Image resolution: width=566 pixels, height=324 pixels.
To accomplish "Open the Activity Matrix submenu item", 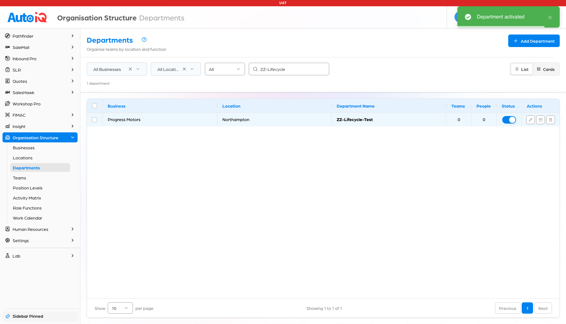I will click(x=27, y=198).
